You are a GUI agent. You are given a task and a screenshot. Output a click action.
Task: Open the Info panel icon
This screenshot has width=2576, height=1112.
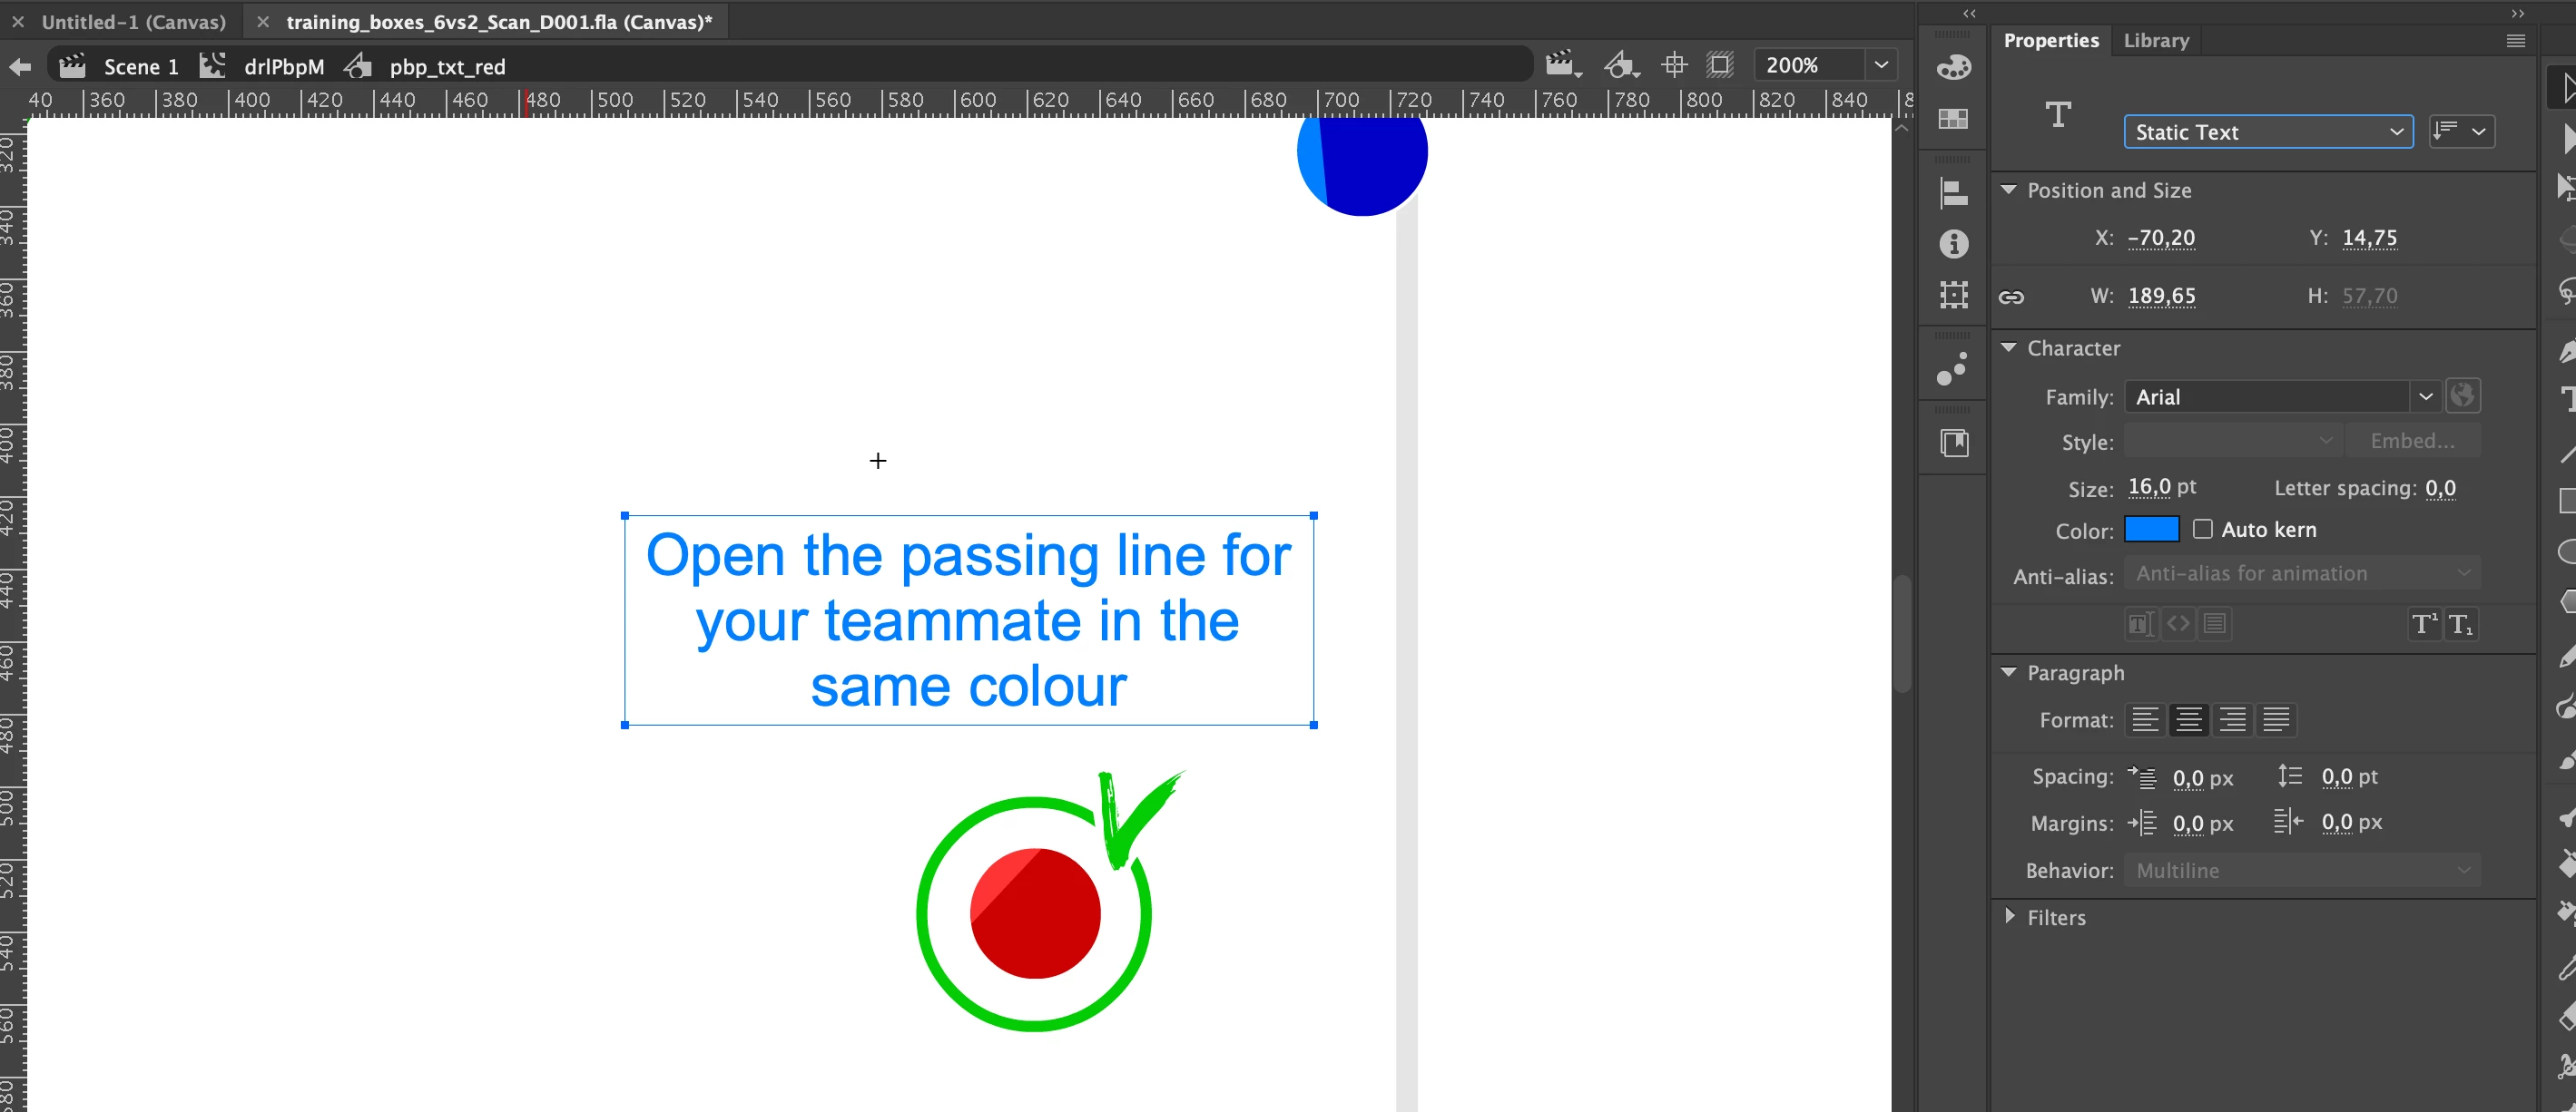tap(1953, 244)
